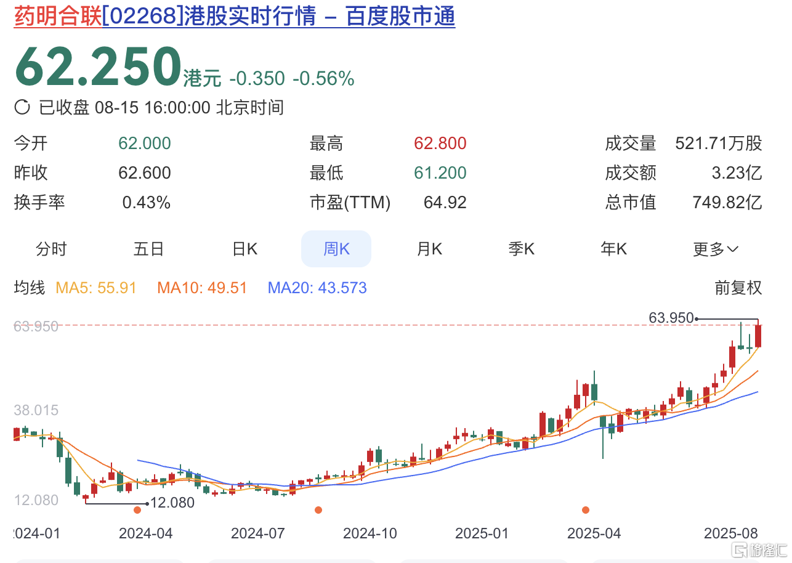Click the -0.350 price change value
This screenshot has height=563, width=792.
click(257, 78)
